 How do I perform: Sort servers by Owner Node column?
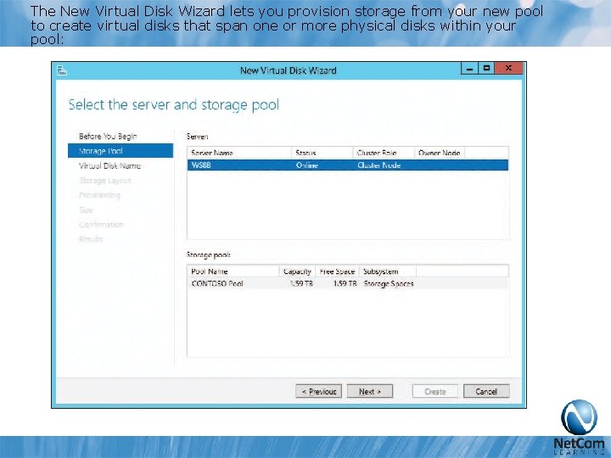tap(440, 153)
